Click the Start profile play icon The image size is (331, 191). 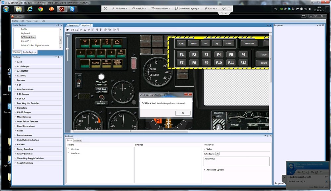[68, 30]
